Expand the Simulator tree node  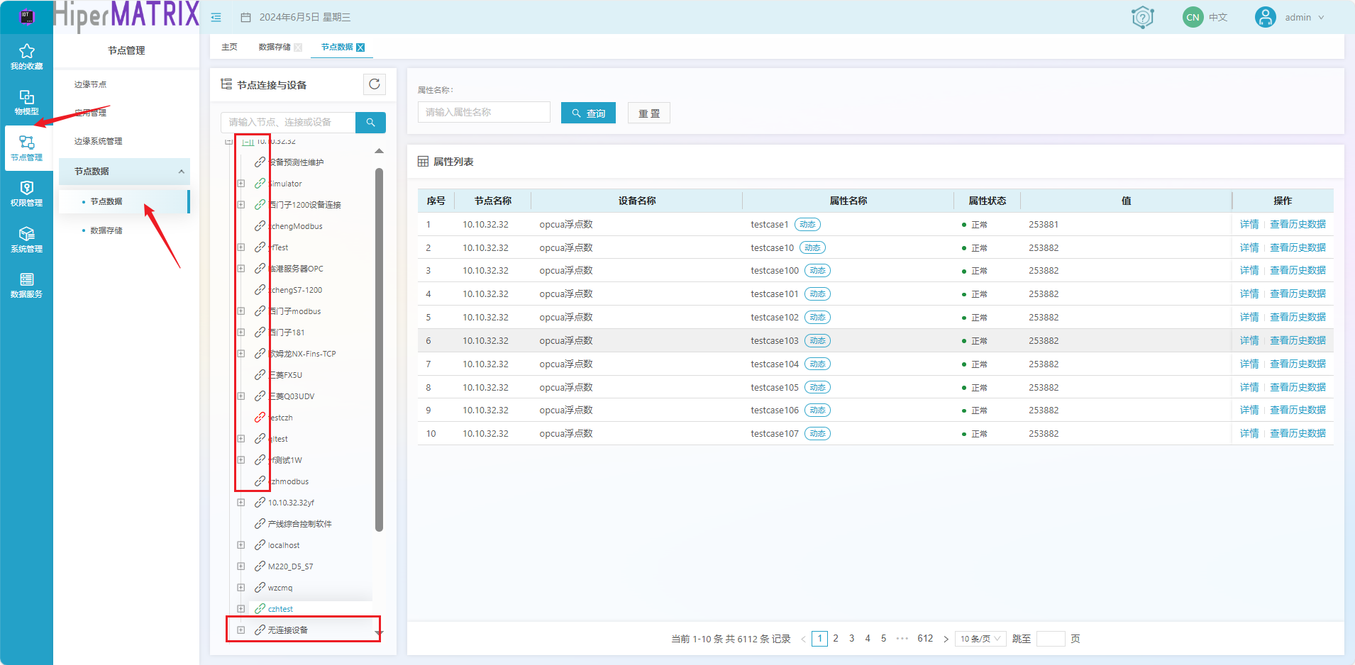(241, 184)
